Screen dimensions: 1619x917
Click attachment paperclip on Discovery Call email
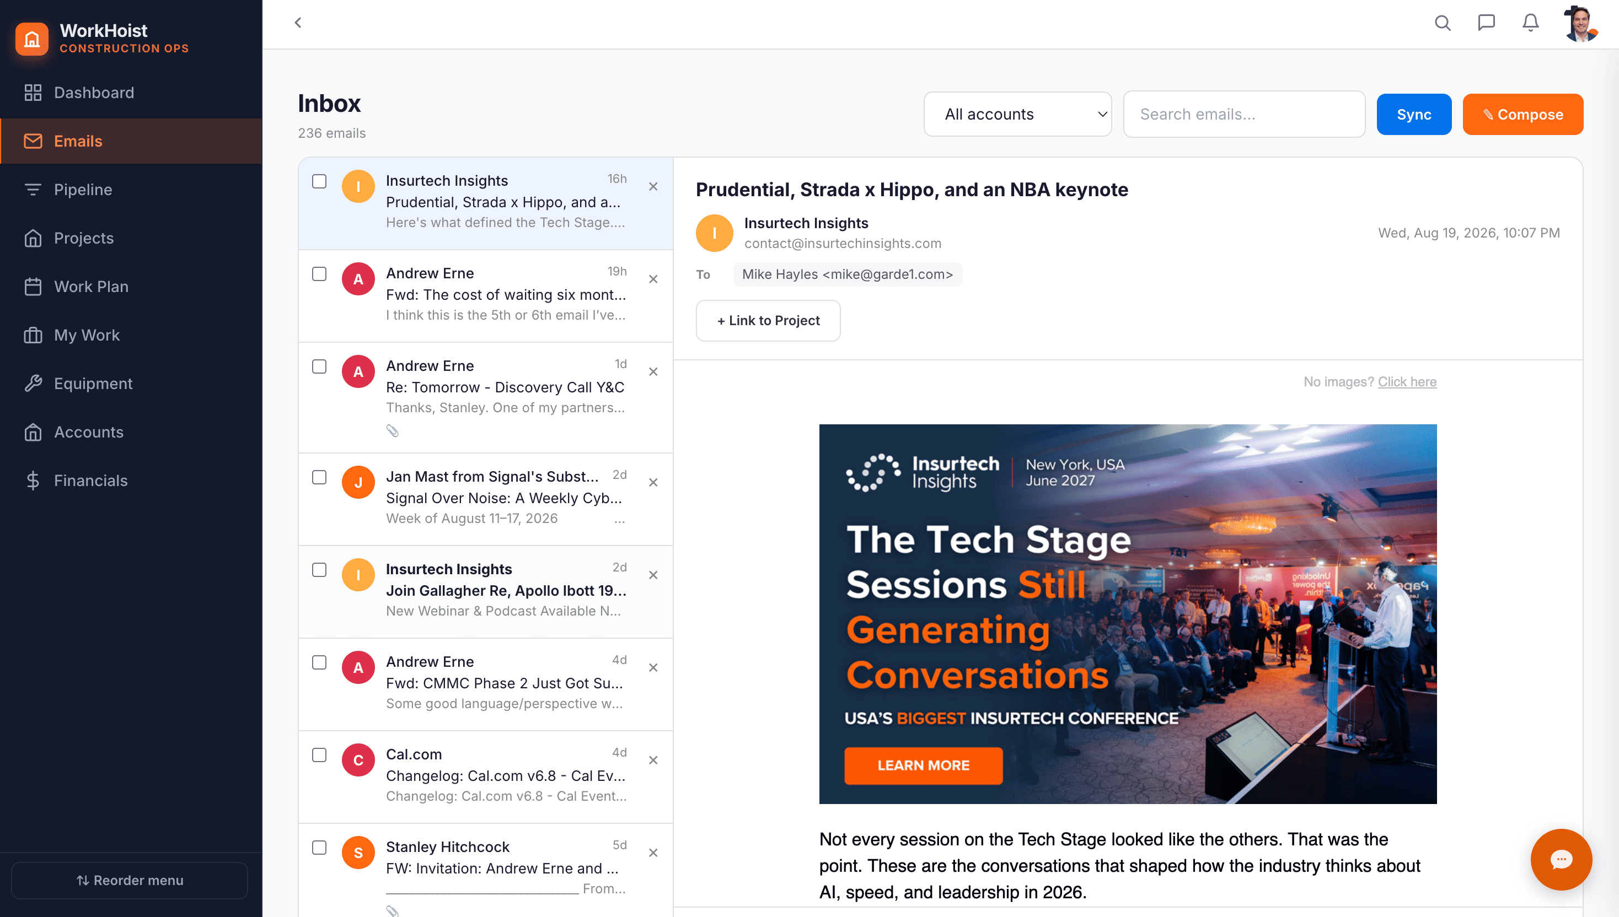coord(392,431)
